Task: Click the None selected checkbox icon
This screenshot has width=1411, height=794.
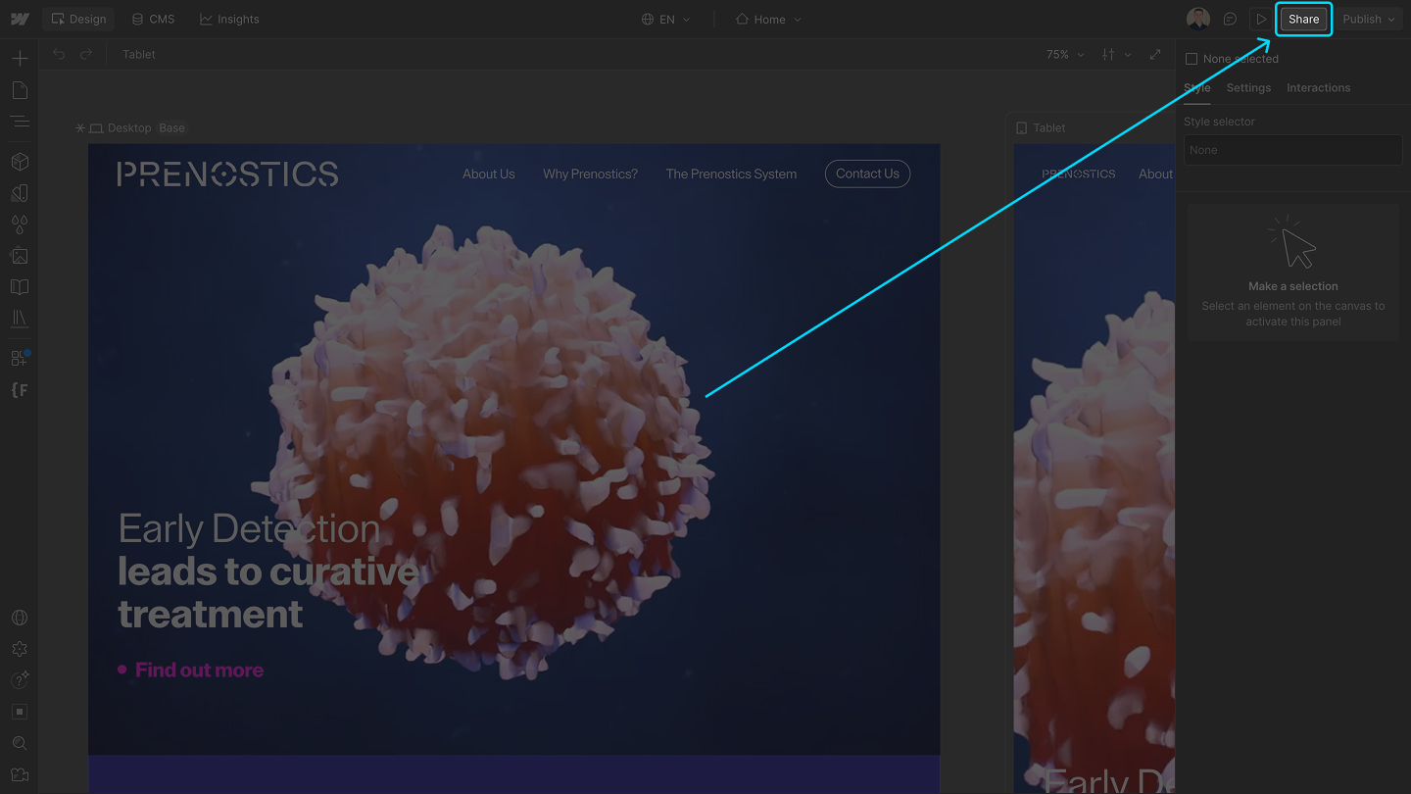Action: pos(1192,59)
